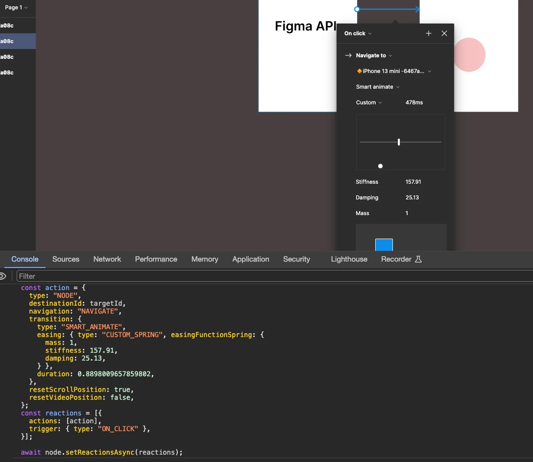This screenshot has width=533, height=462.
Task: Click the orange diamond frame icon
Action: coord(359,71)
